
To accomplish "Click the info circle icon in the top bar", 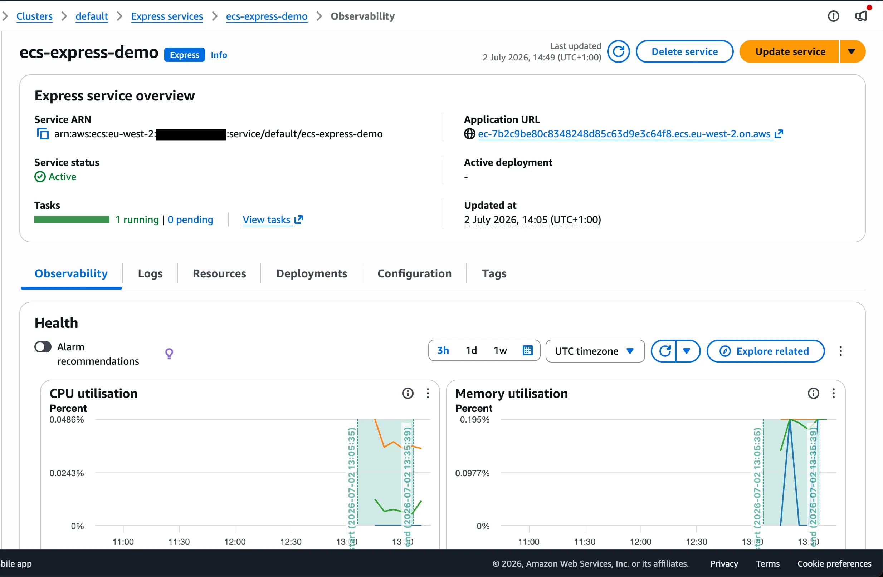I will [833, 16].
